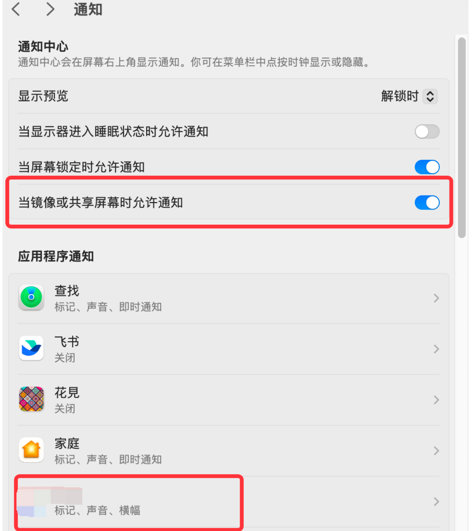This screenshot has height=531, width=476.
Task: Open 家庭 notification settings chevron
Action: pos(436,451)
